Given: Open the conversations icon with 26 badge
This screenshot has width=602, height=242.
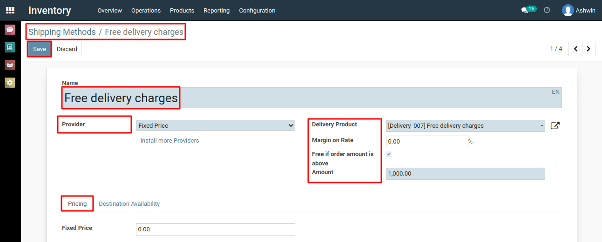Looking at the screenshot, I should coord(528,10).
